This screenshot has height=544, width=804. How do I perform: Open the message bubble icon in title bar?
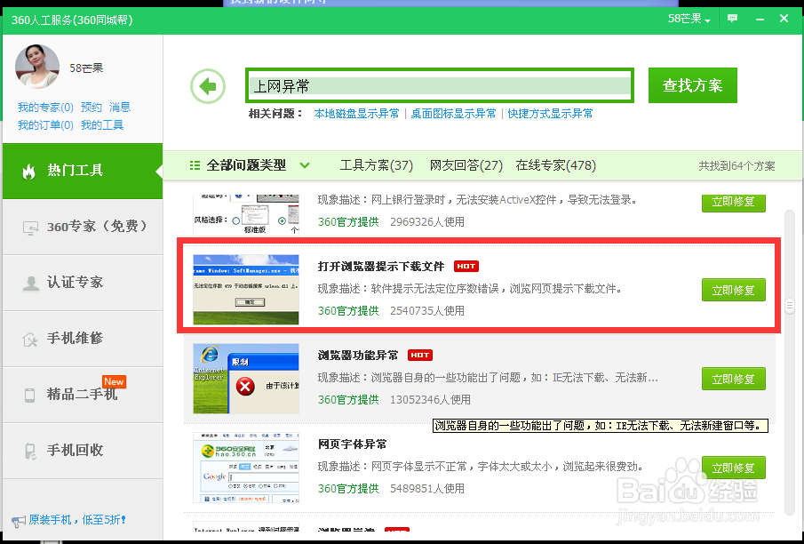pos(732,19)
